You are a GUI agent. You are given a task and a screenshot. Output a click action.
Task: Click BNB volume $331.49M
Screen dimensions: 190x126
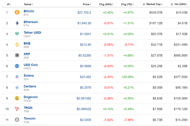coord(181,45)
